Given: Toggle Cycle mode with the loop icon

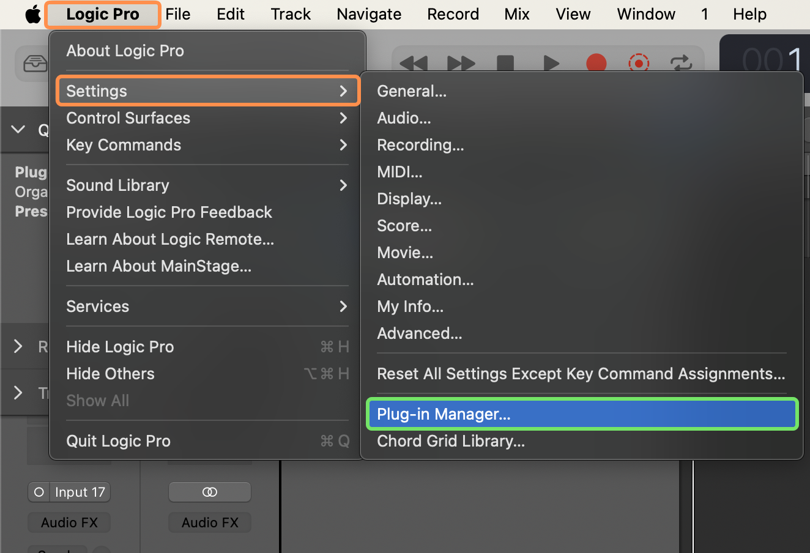Looking at the screenshot, I should tap(681, 63).
